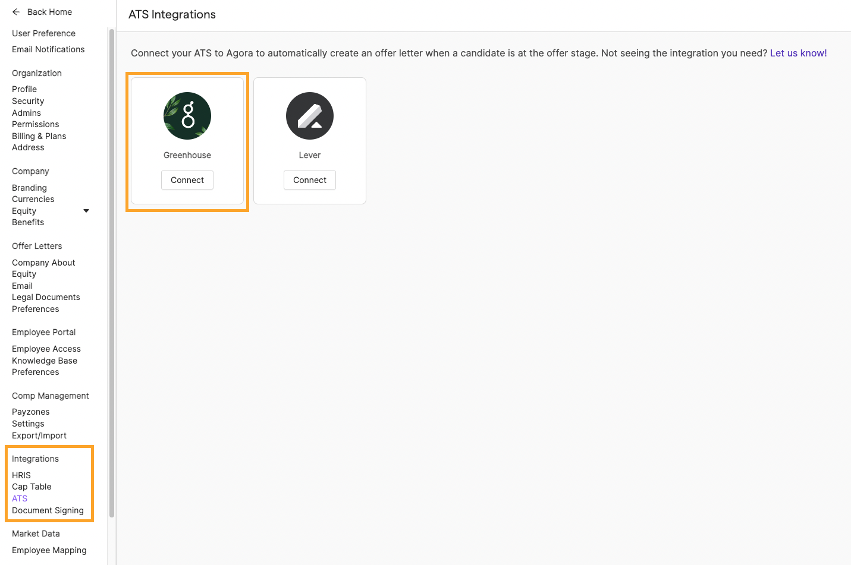
Task: Open Preferences under Employee Portal
Action: [35, 372]
